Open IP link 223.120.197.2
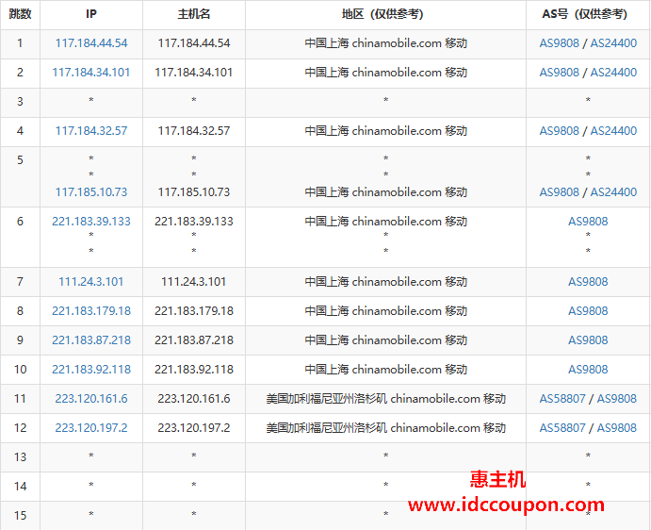This screenshot has width=651, height=530. [91, 427]
